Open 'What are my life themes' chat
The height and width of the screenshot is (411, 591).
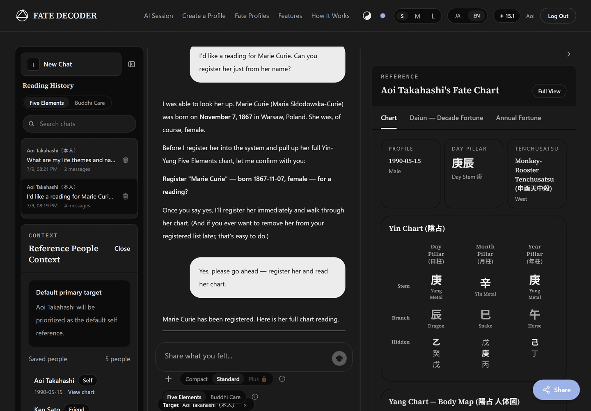pos(72,160)
